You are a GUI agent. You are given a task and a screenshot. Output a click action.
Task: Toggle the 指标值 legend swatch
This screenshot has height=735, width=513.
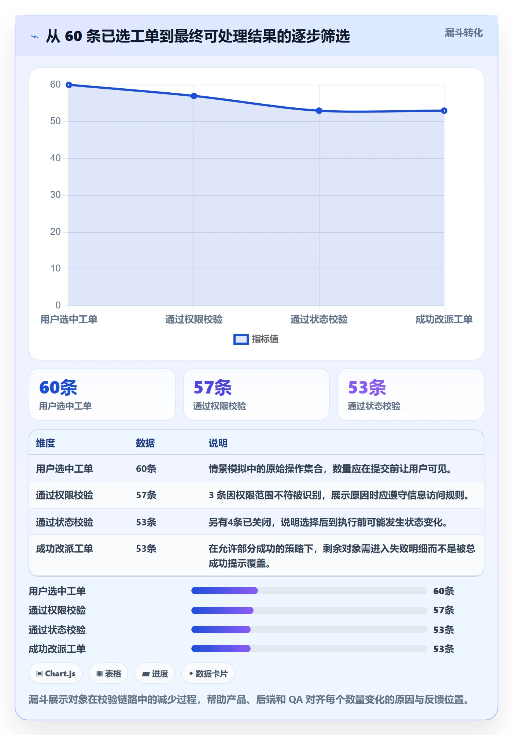tap(241, 339)
